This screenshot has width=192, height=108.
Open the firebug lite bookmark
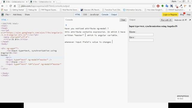coord(31,10)
